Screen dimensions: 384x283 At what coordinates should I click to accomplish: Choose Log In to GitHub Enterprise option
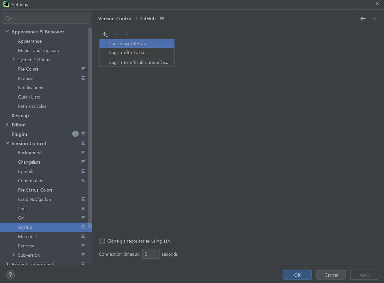(137, 62)
